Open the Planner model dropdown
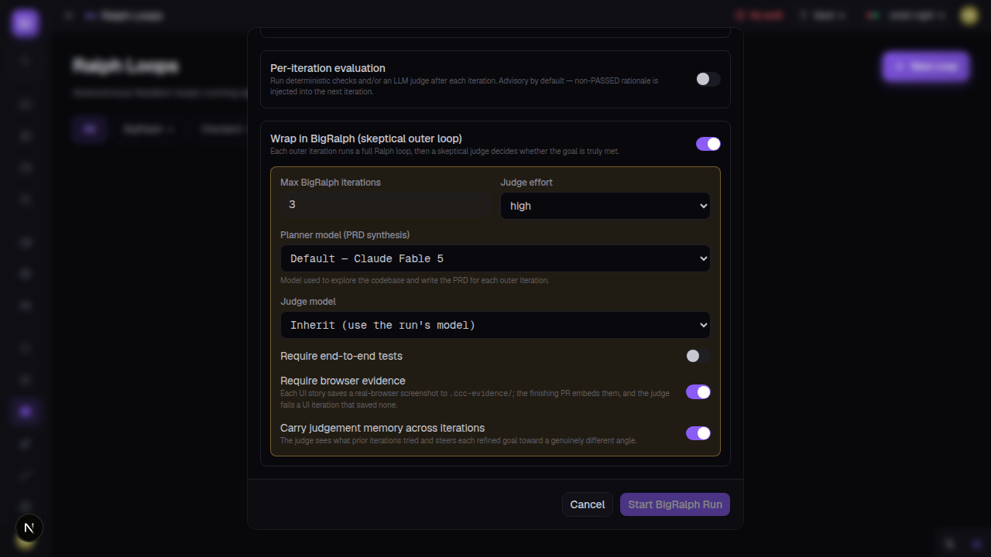The width and height of the screenshot is (991, 557). tap(495, 258)
